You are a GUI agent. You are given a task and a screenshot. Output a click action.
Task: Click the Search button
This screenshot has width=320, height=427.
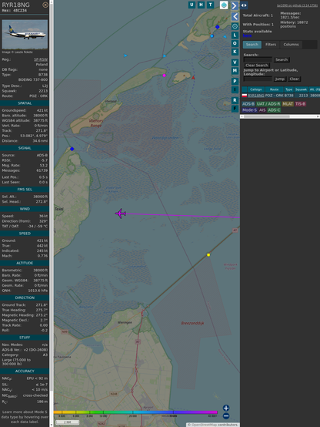[x=282, y=59]
